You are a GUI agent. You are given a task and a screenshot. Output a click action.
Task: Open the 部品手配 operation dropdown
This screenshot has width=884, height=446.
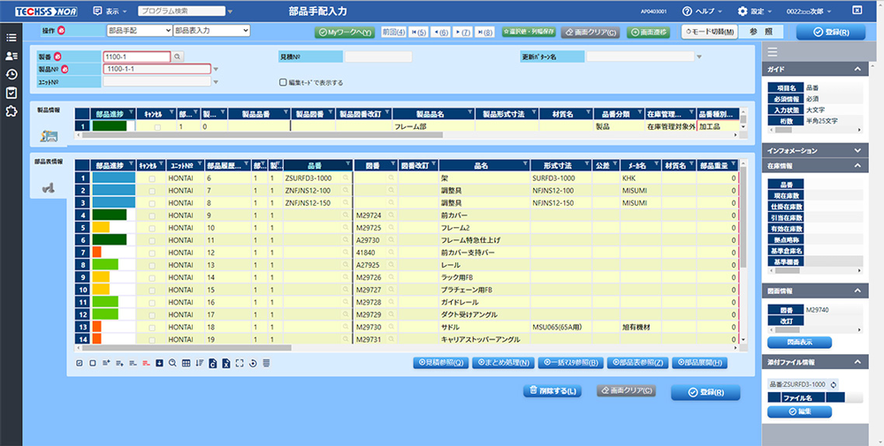(x=138, y=31)
